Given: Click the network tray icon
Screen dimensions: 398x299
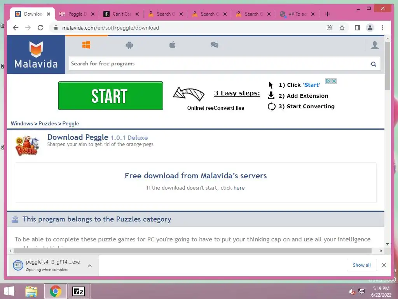Looking at the screenshot, I should (361, 292).
